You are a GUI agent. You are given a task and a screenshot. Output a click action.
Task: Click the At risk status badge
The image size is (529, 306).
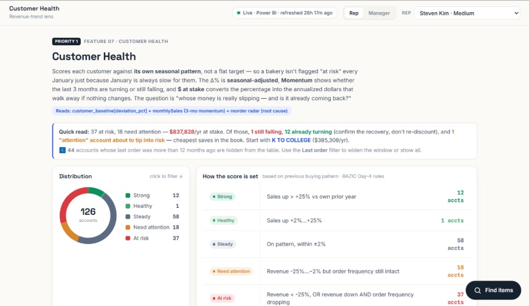[x=222, y=298]
